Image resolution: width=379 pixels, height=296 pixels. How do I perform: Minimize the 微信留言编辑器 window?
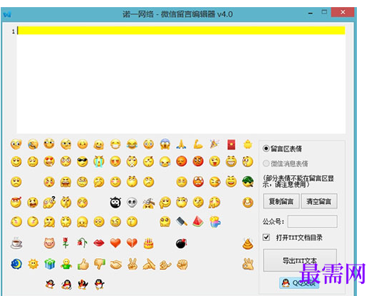point(311,13)
